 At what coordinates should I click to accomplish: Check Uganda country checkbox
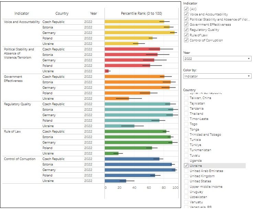[186, 160]
